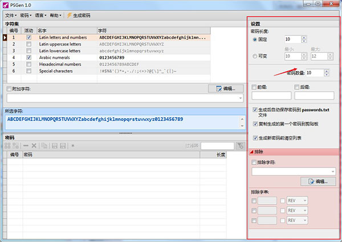Enable the 前缀 prefix checkbox

click(254, 87)
